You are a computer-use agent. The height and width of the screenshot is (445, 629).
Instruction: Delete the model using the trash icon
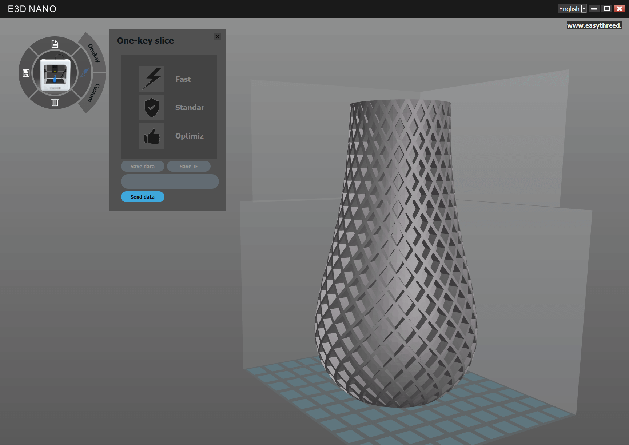[x=55, y=102]
